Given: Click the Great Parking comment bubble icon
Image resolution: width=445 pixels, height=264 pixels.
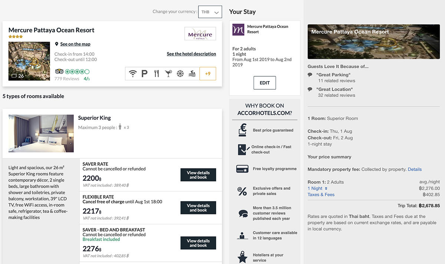Looking at the screenshot, I should (x=310, y=75).
